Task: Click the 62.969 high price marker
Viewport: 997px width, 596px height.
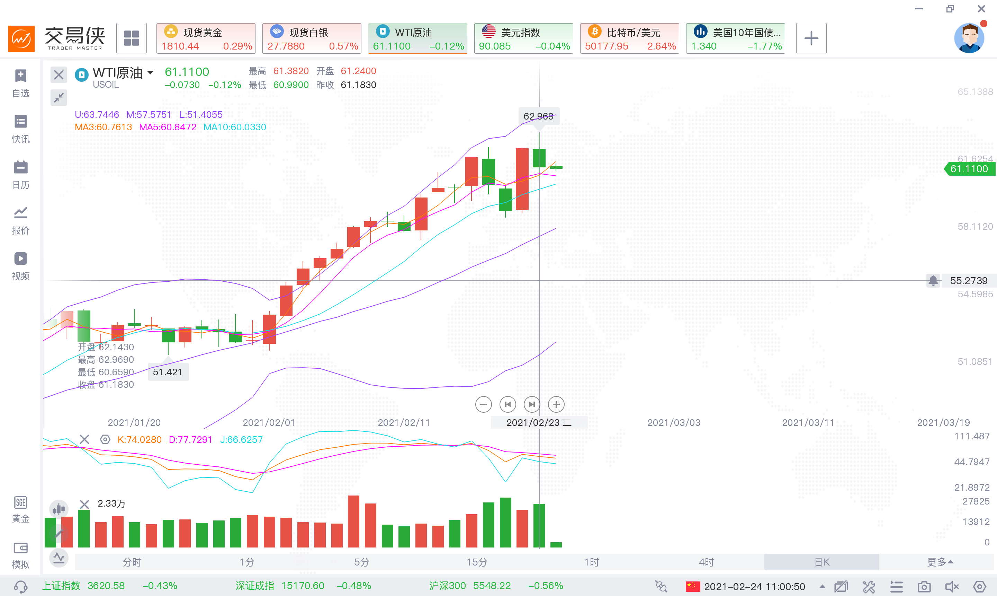Action: pyautogui.click(x=538, y=116)
